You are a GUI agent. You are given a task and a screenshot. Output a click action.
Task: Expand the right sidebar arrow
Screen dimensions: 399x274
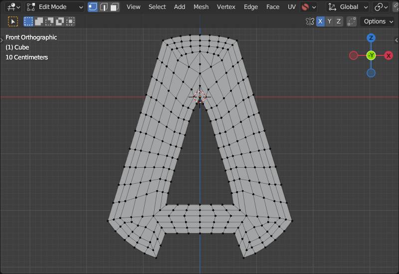[x=397, y=40]
